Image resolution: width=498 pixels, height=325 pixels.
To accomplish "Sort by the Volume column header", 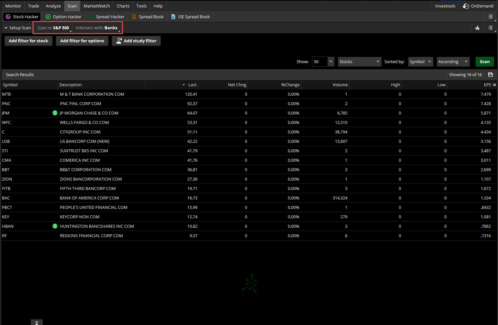I will coord(325,85).
